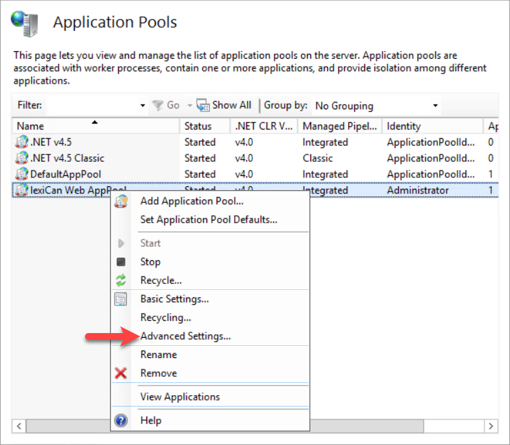Click the Add Application Pool icon

coord(121,201)
